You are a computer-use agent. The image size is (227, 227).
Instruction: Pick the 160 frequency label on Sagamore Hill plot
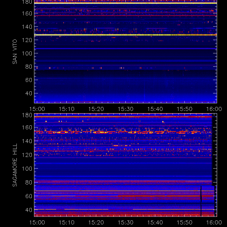click(x=27, y=127)
